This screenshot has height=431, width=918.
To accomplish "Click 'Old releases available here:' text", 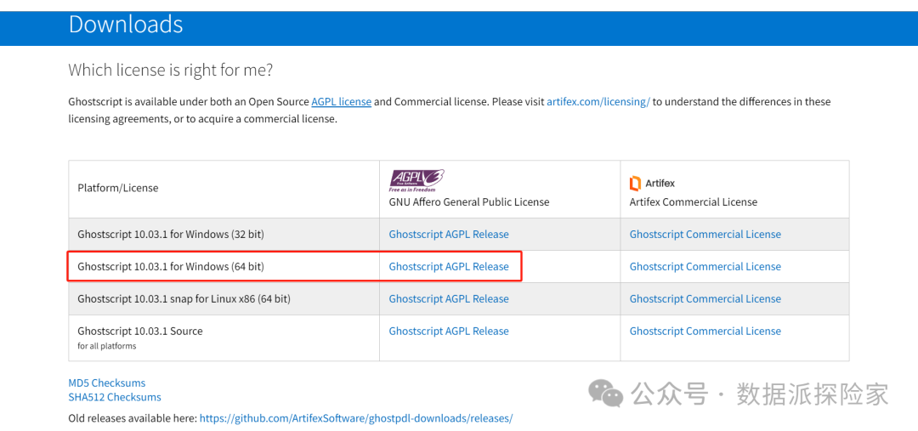I will pos(133,418).
